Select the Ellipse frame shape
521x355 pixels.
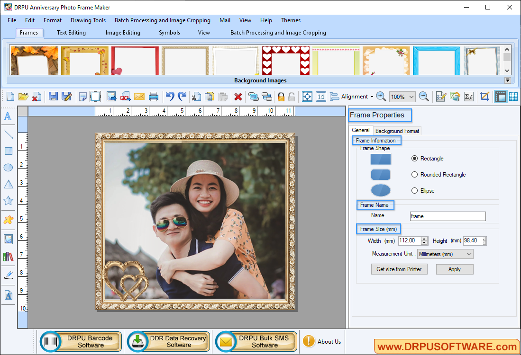(415, 191)
